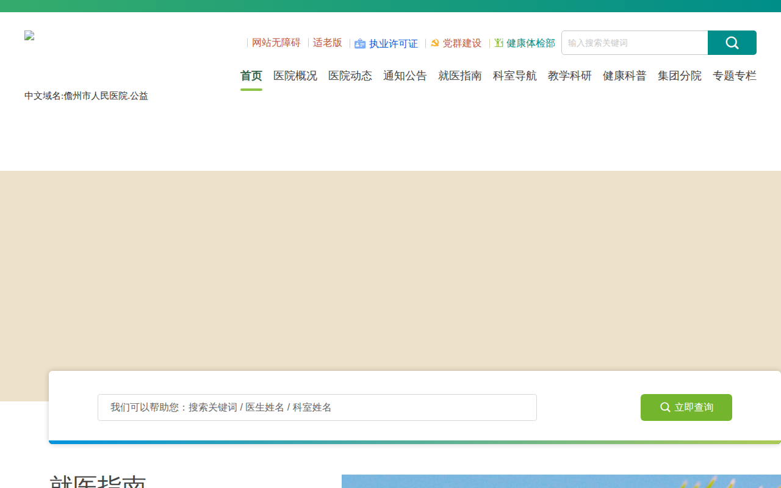781x488 pixels.
Task: Click the license badge icon beside 执业许可证
Action: (x=360, y=43)
